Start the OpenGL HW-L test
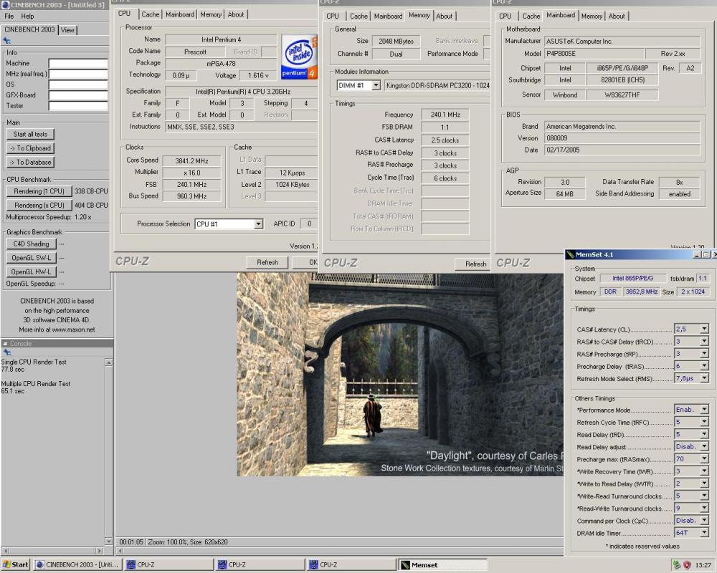 (x=31, y=272)
